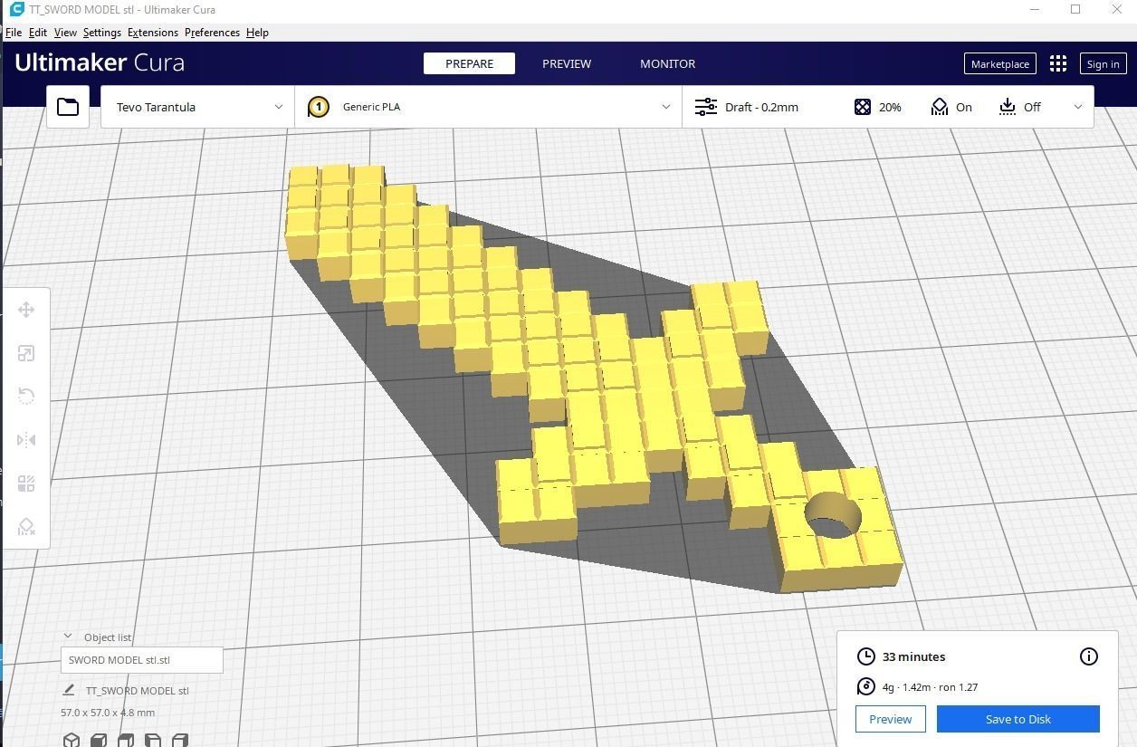Screen dimensions: 1137x747
Task: Minimize the Cura window
Action: point(1035,9)
